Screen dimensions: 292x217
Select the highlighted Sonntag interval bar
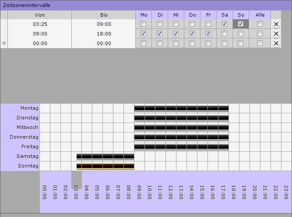(x=105, y=166)
